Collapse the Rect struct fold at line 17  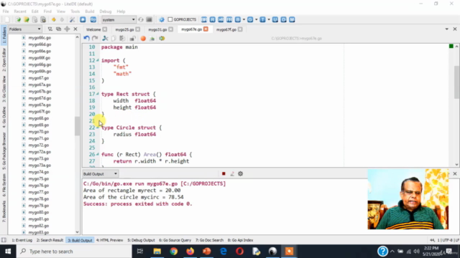(98, 94)
